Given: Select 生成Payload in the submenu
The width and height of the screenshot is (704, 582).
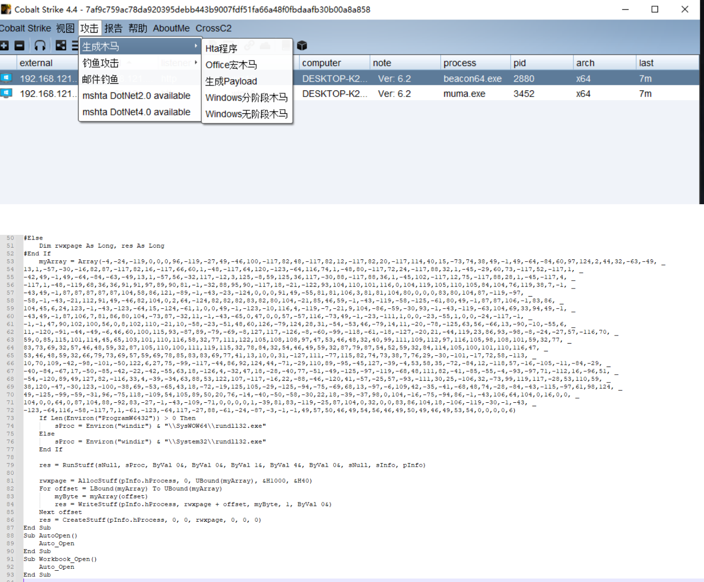Looking at the screenshot, I should pos(247,81).
